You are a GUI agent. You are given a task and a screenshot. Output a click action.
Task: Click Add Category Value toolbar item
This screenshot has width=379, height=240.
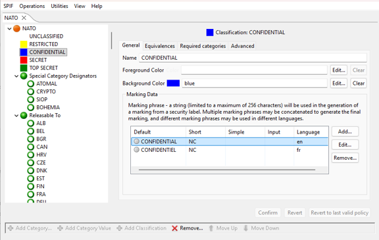84,228
